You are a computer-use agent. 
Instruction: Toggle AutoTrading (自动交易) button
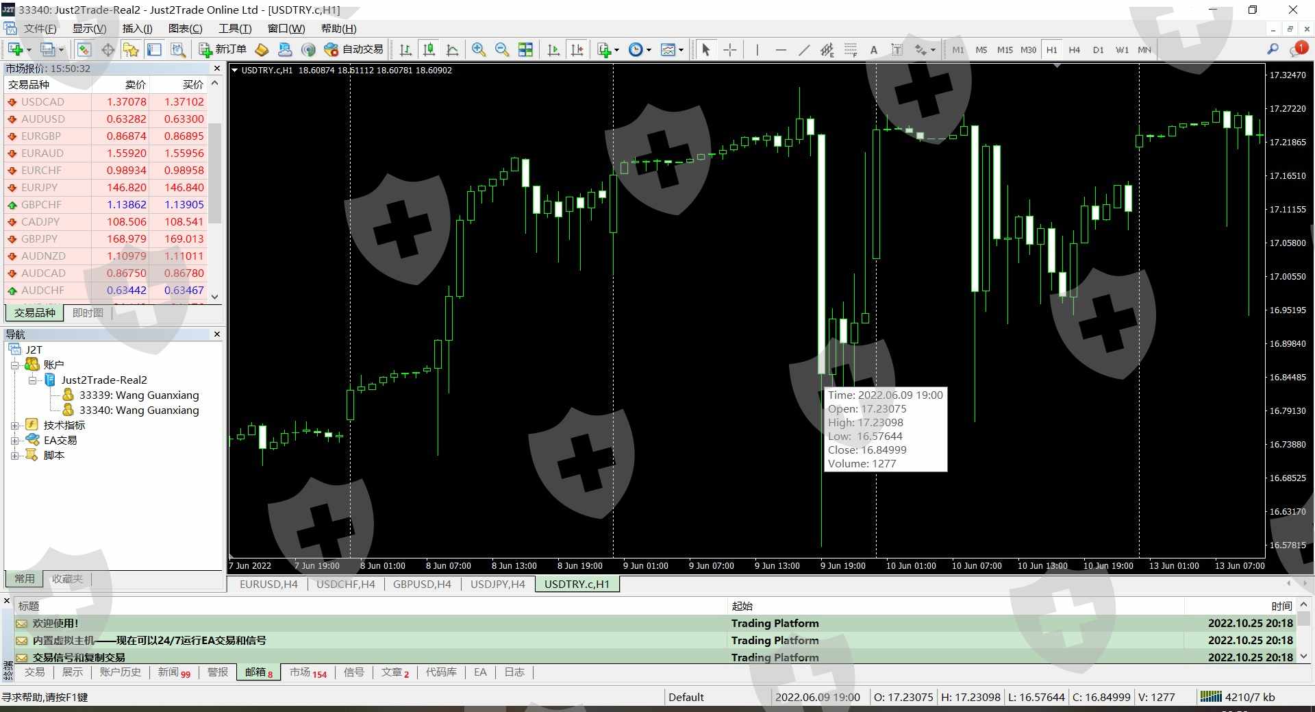click(x=353, y=49)
